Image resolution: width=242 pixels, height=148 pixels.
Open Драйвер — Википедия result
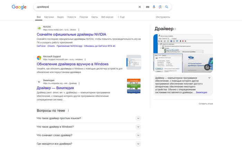click(55, 88)
